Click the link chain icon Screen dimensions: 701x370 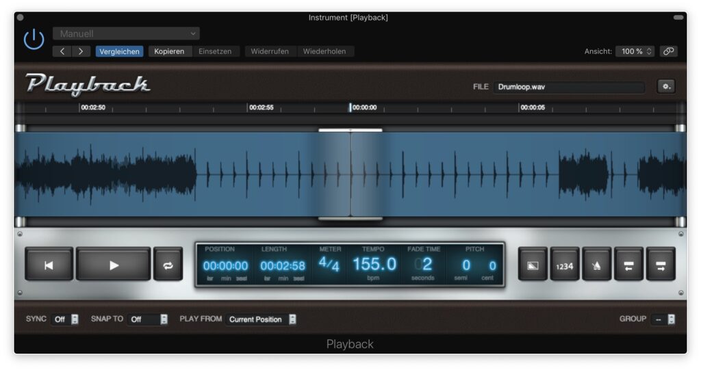pos(668,51)
